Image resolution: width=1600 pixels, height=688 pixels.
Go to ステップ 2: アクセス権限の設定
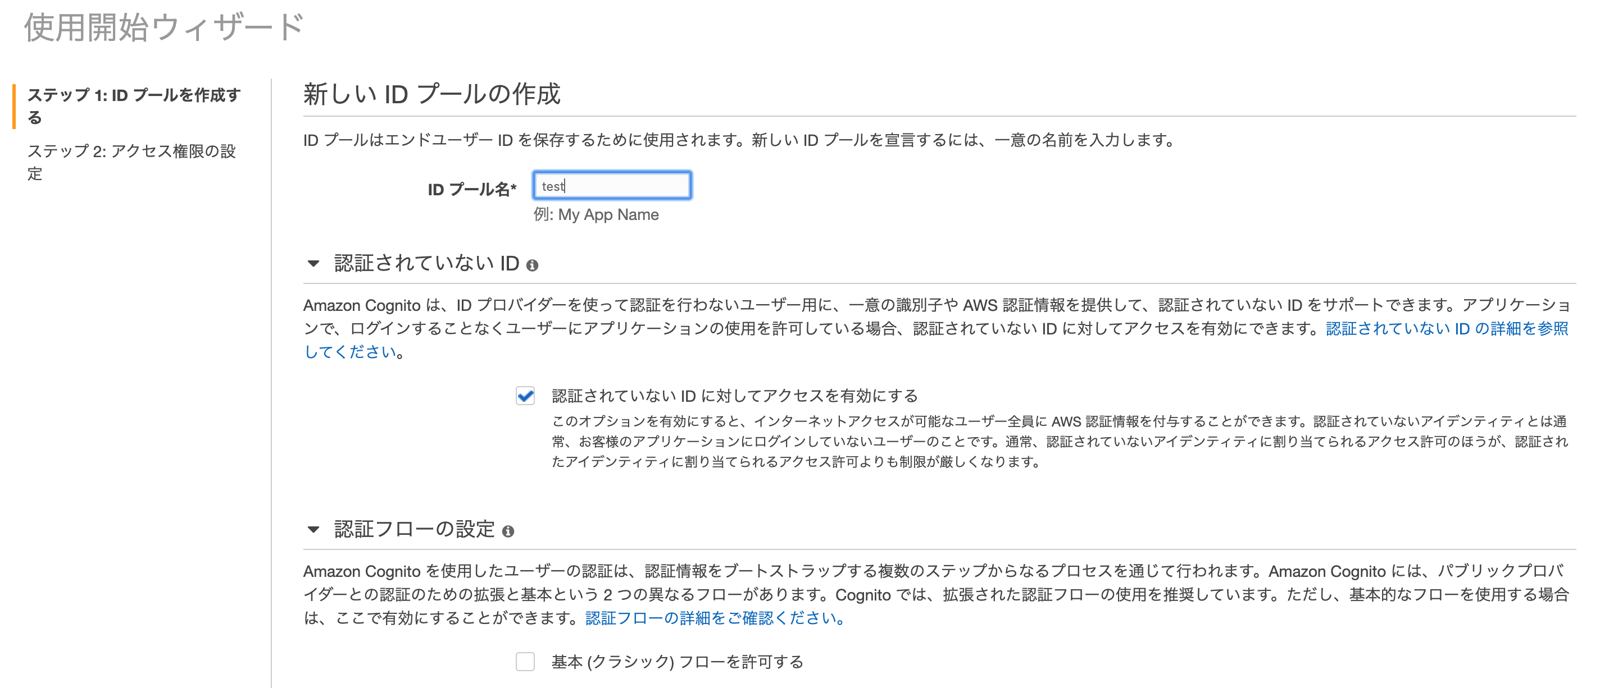pyautogui.click(x=131, y=162)
